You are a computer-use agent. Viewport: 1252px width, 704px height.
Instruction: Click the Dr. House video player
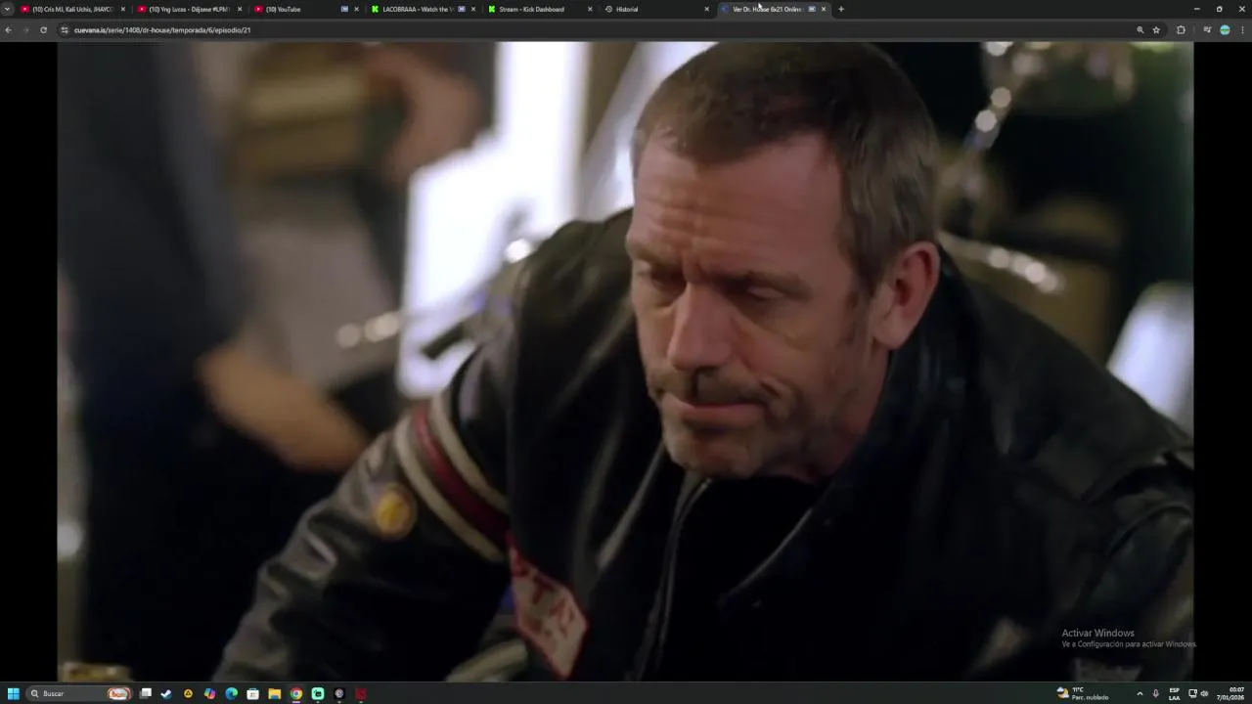coord(625,361)
